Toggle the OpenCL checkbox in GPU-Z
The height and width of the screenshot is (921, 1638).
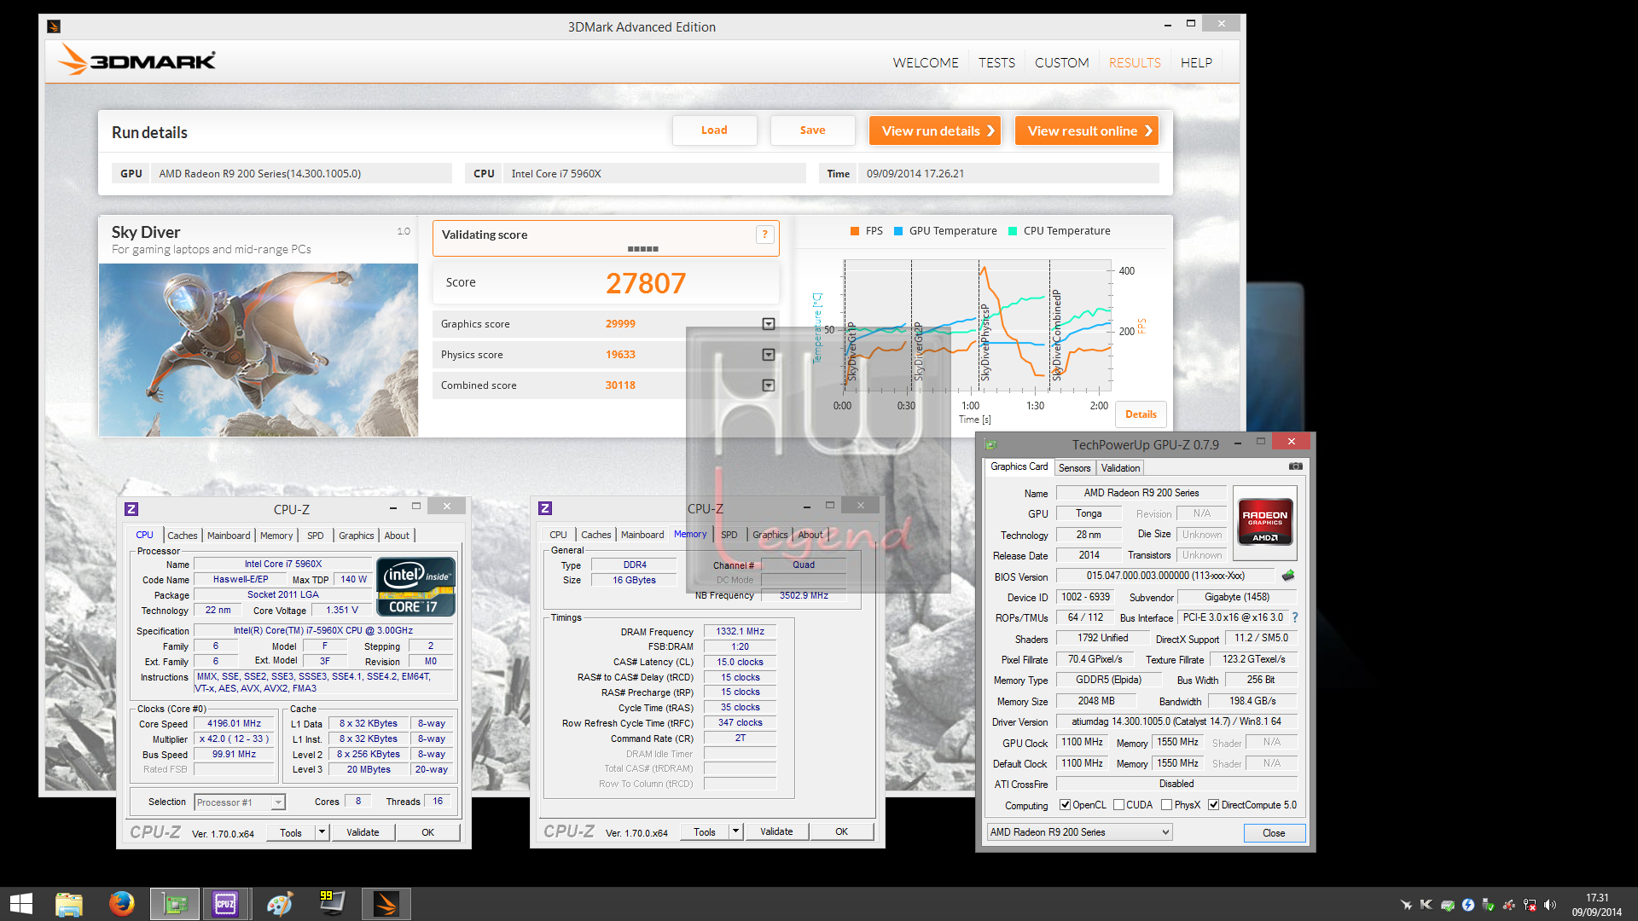click(x=1065, y=805)
